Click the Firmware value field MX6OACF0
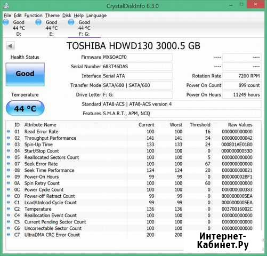The height and width of the screenshot is (256, 267). click(137, 57)
